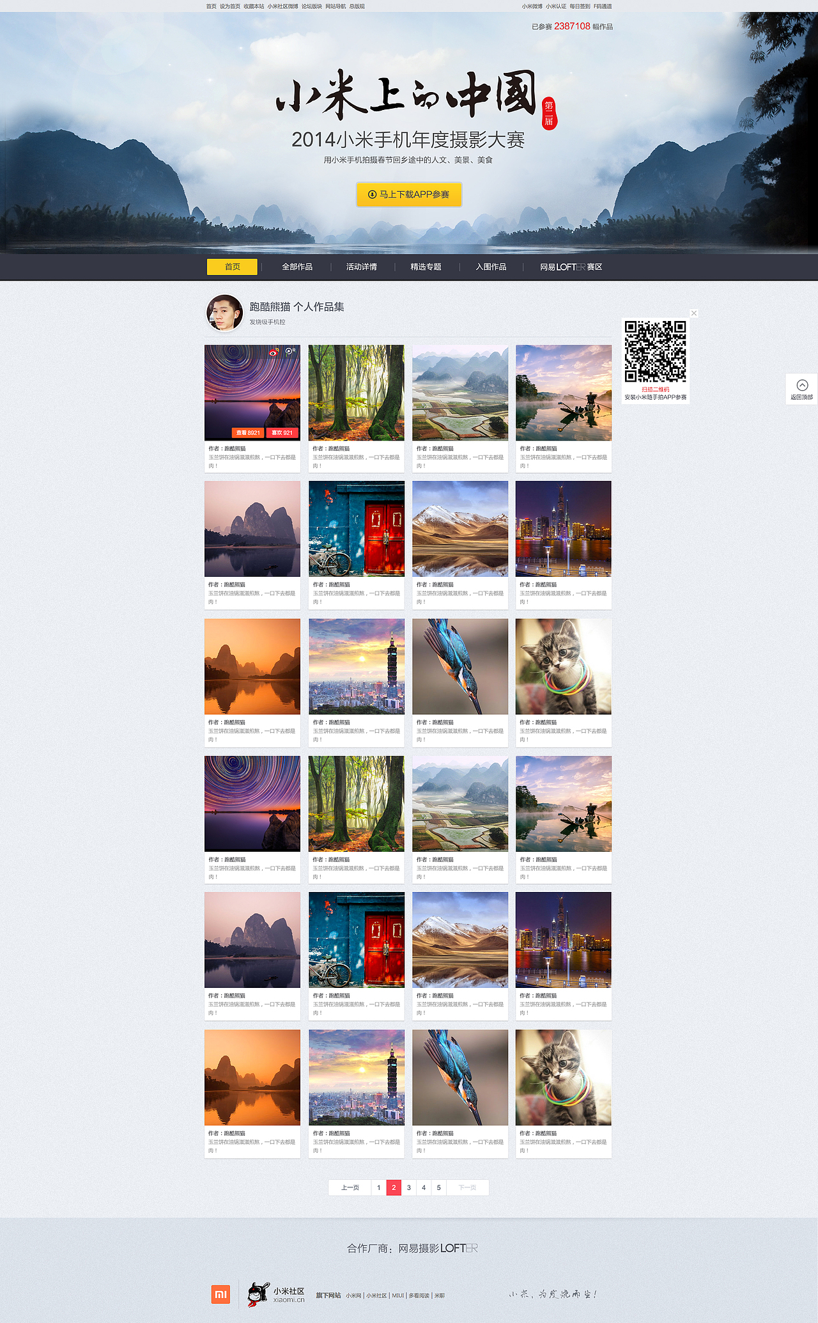Open red door with bicycle photo in second row
The width and height of the screenshot is (818, 1323).
pyautogui.click(x=357, y=529)
